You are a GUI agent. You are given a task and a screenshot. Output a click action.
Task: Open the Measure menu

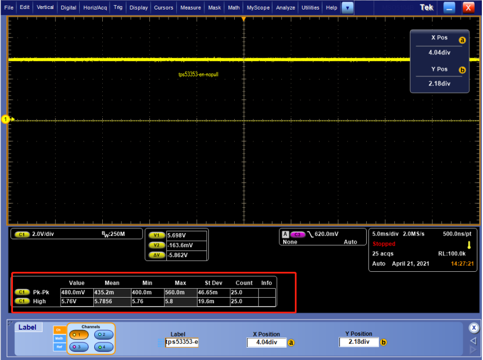tap(191, 8)
